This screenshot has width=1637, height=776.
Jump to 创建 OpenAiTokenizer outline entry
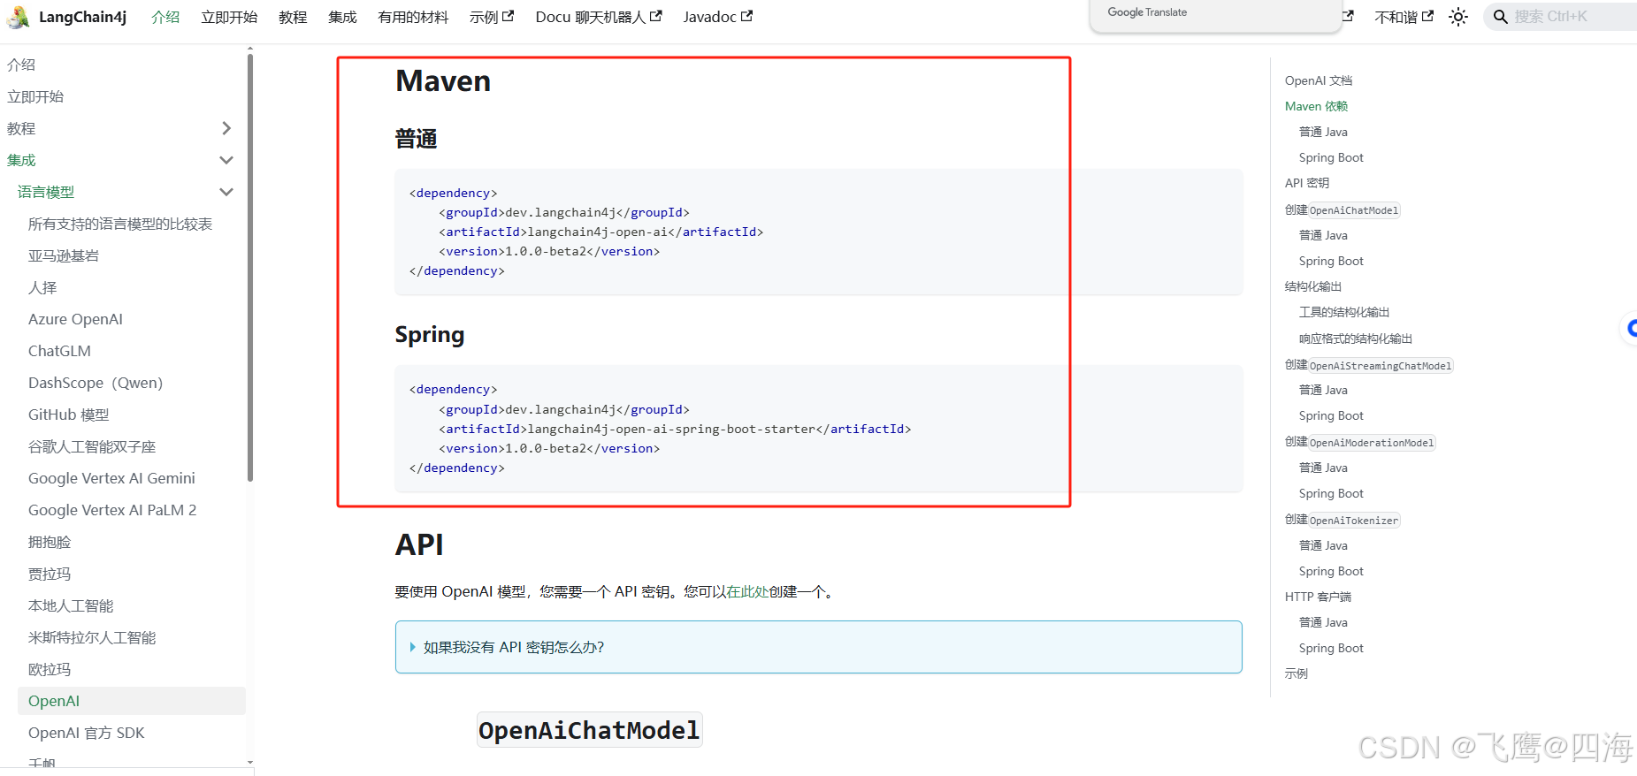1342,520
